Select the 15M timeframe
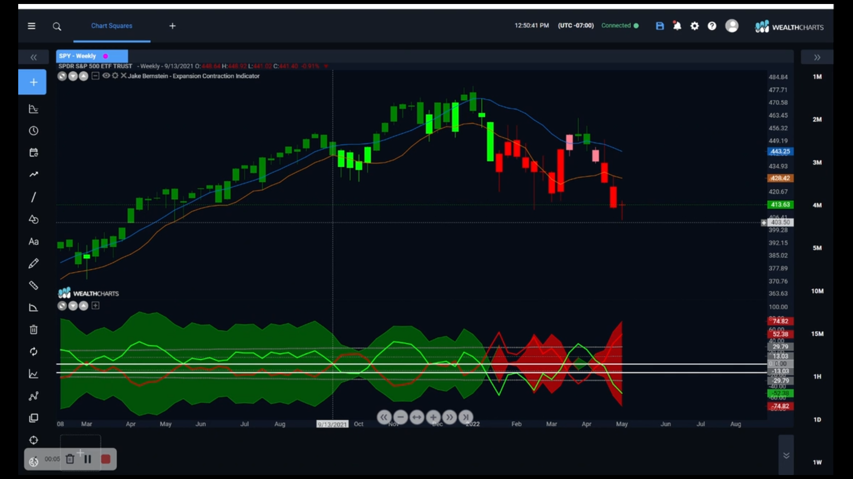Viewport: 853px width, 479px height. pyautogui.click(x=817, y=334)
